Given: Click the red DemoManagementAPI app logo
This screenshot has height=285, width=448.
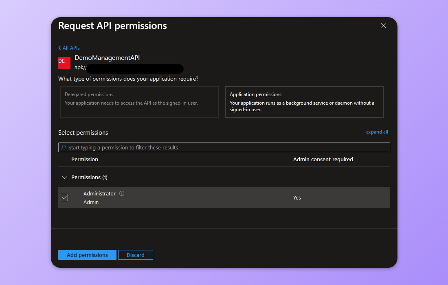Looking at the screenshot, I should pyautogui.click(x=64, y=63).
